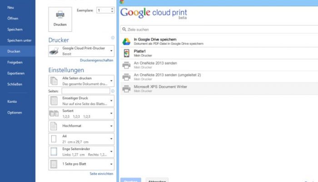Image resolution: width=318 pixels, height=182 pixels.
Task: Open Konto settings entry
Action: [x=12, y=101]
